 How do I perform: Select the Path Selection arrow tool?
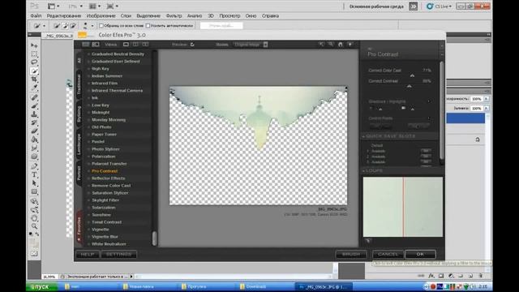point(34,183)
